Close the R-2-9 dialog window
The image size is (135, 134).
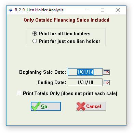point(118,10)
